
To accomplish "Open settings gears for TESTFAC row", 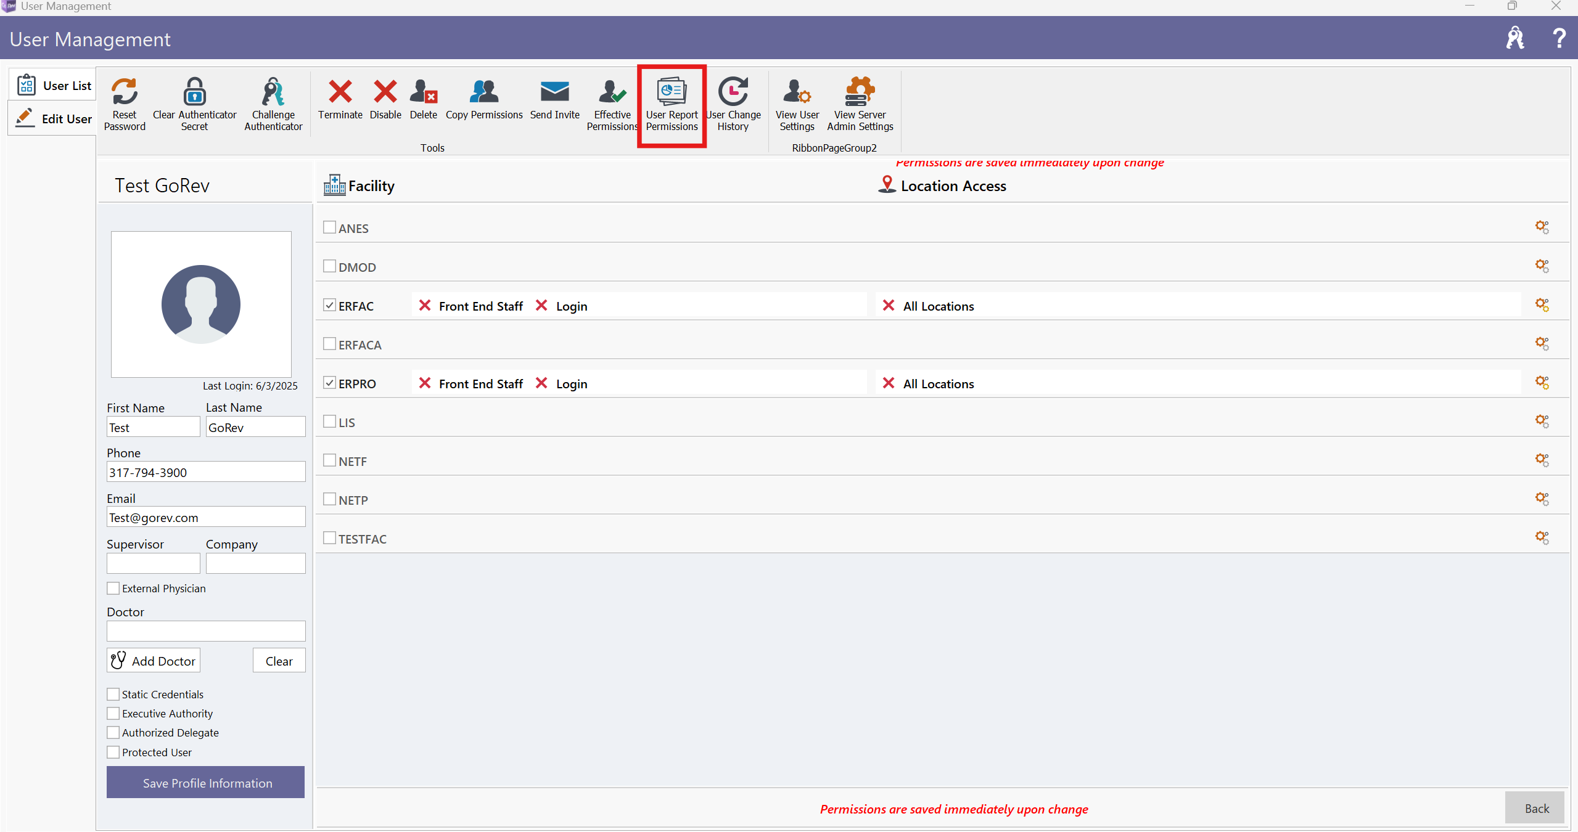I will click(1542, 538).
